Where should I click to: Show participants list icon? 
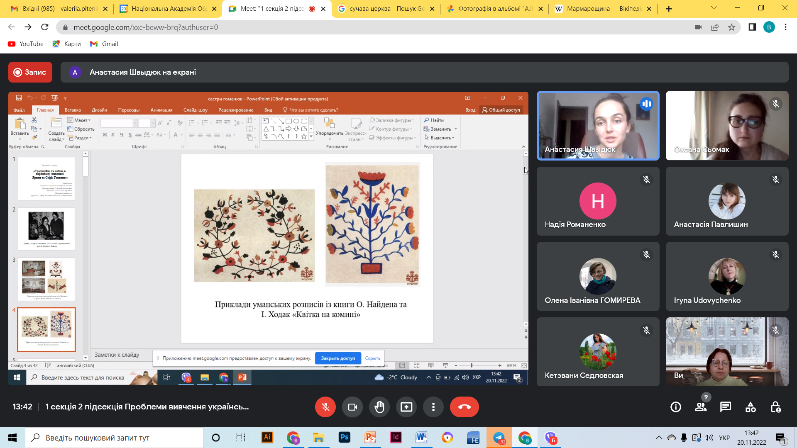(x=701, y=407)
